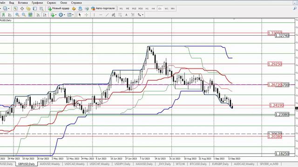Open the Графики menu
Viewport: 298px width, 167px height.
pos(37,3)
